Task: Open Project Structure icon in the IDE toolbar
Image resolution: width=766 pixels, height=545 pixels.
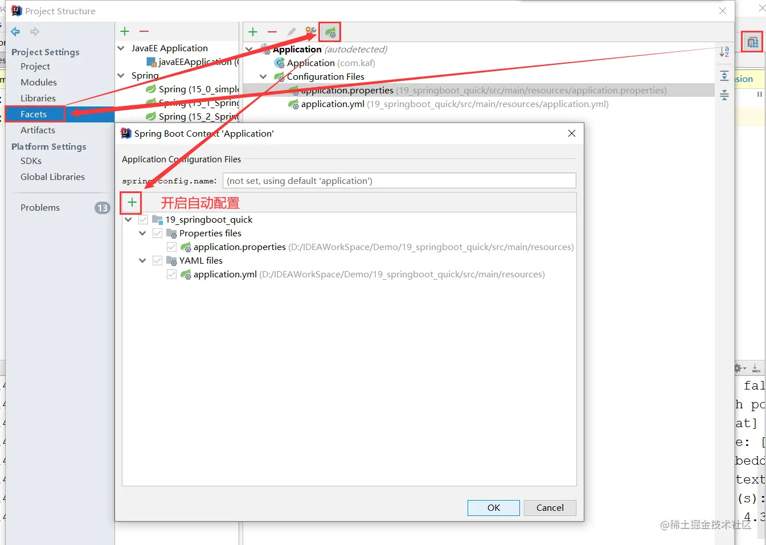Action: pos(752,42)
